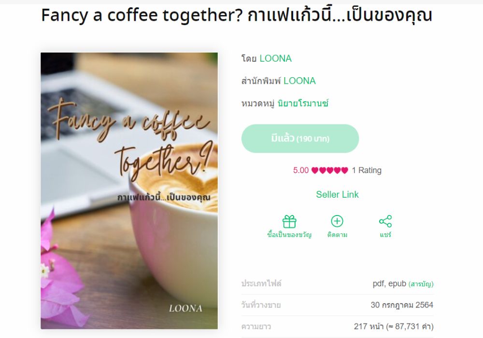Viewport: 483px width, 338px height.
Task: Click the share icon
Action: (385, 221)
